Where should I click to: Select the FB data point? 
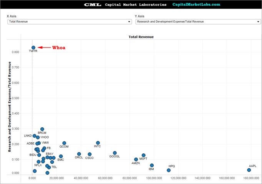point(44,148)
